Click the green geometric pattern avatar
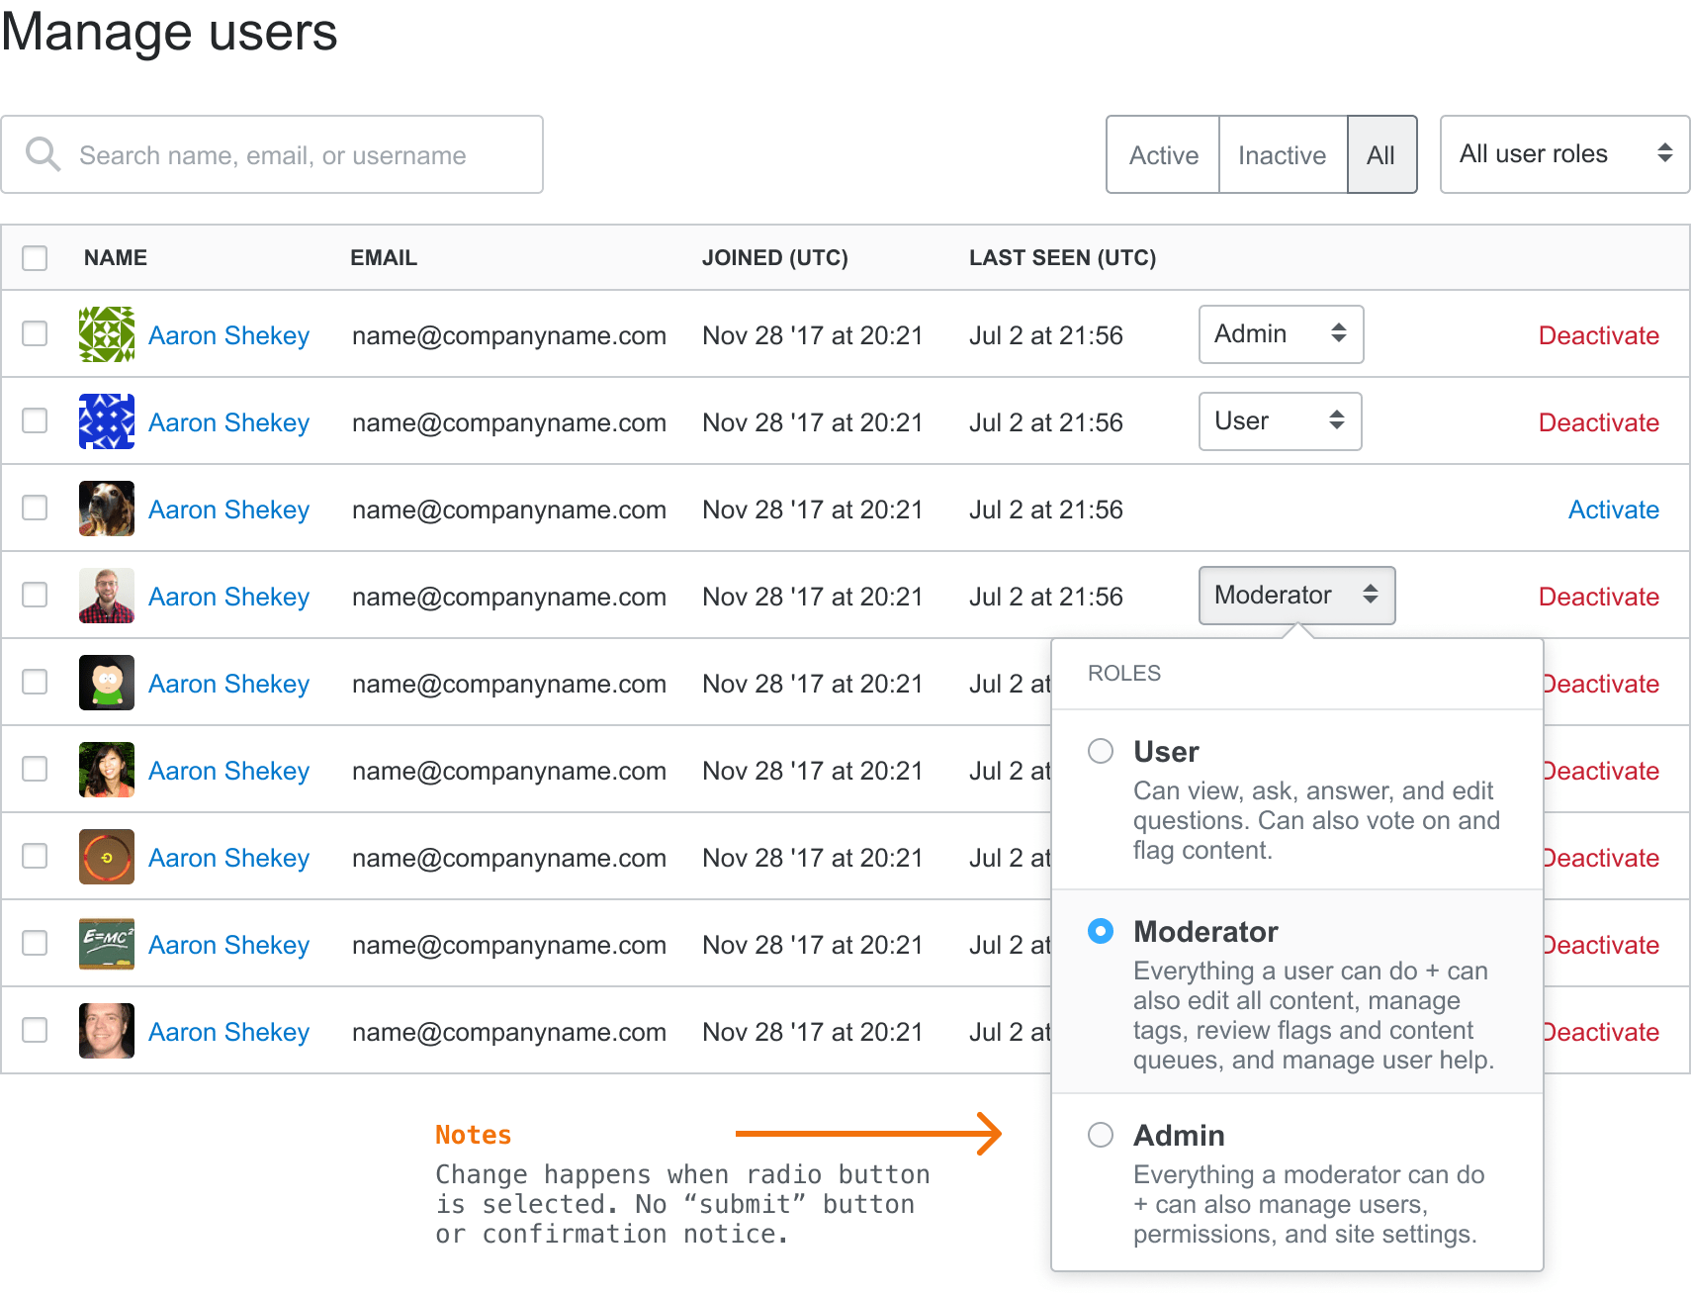The image size is (1691, 1296). pyautogui.click(x=107, y=334)
